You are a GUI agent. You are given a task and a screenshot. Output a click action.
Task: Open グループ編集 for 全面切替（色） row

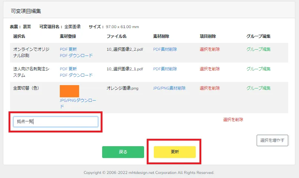pos(259,88)
